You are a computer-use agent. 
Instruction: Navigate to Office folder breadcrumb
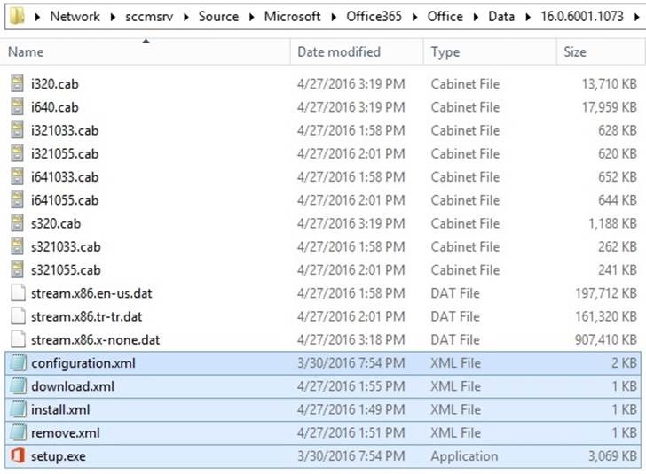[445, 17]
